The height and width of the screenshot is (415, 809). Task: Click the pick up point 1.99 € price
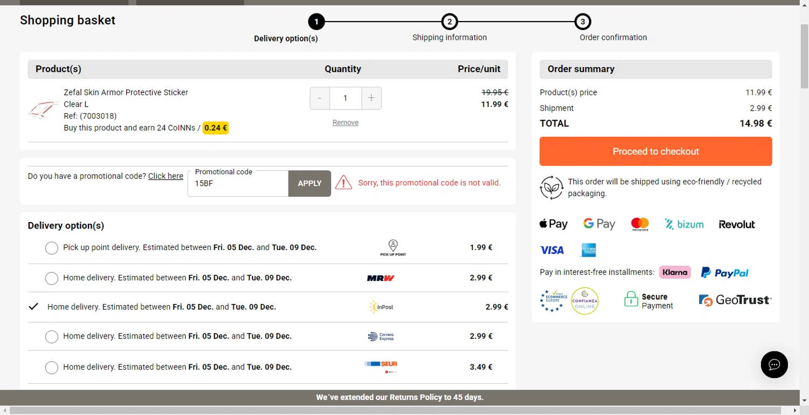481,247
